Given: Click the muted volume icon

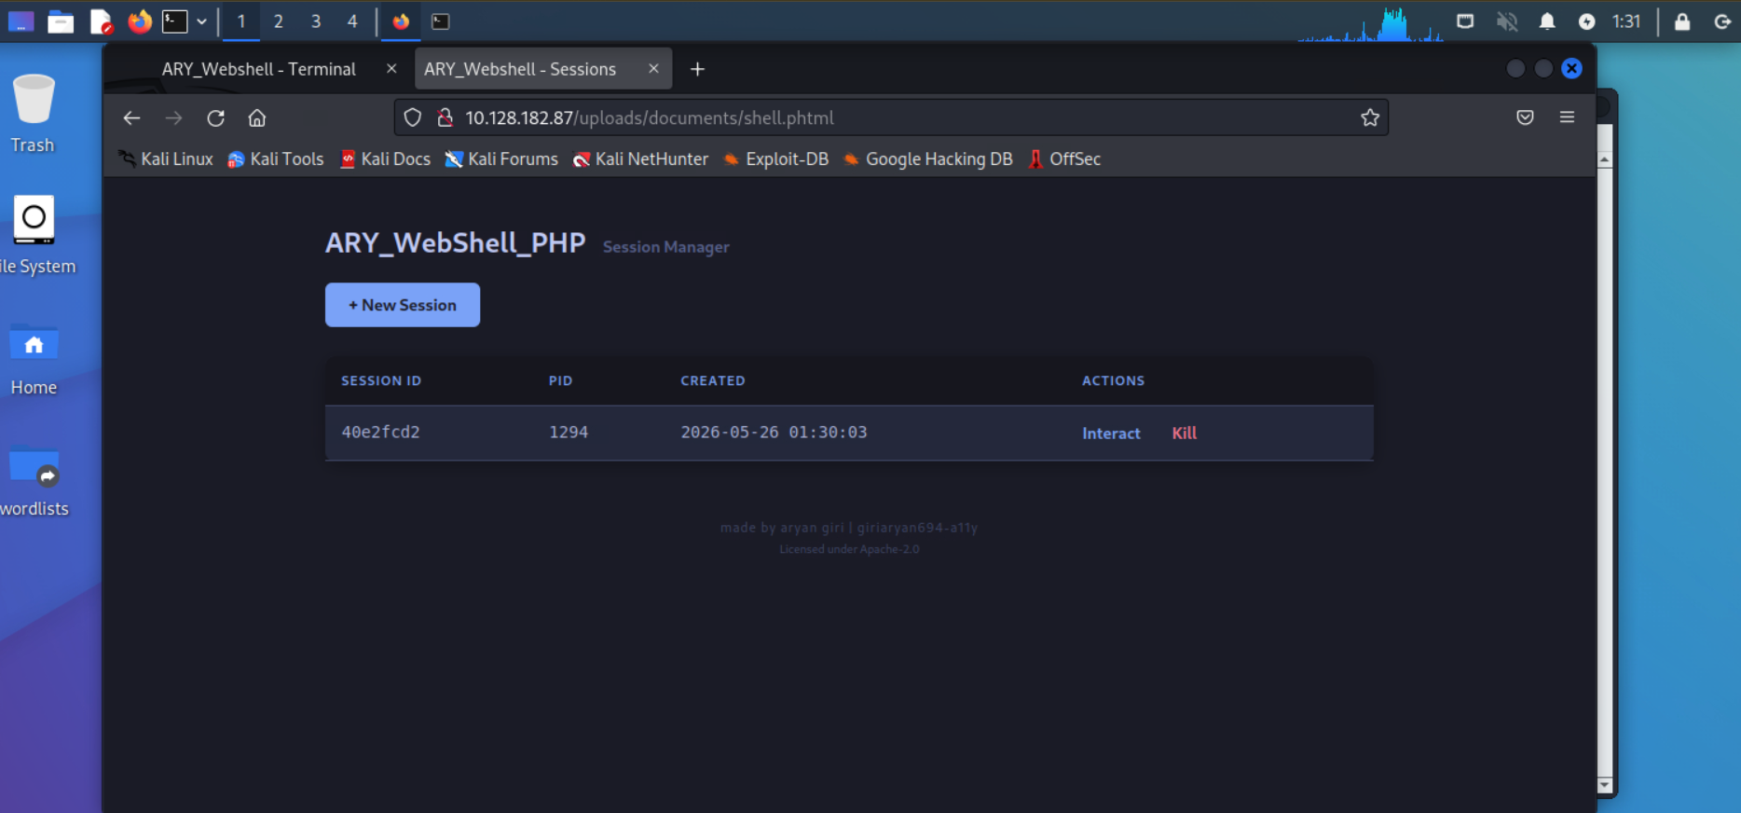Looking at the screenshot, I should point(1507,21).
